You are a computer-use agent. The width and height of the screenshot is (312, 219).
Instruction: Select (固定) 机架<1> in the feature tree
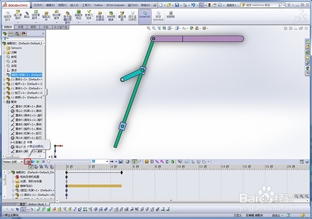(26, 75)
